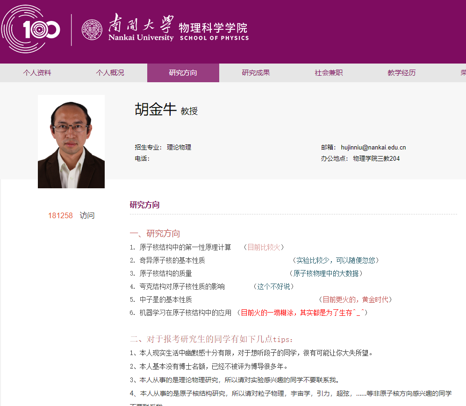Image resolution: width=466 pixels, height=406 pixels.
Task: Click the note 原子核物理中的大数据
Action: (326, 273)
